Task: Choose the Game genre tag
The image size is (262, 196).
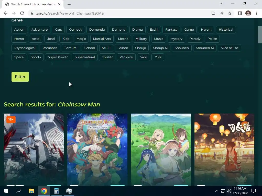Action: point(189,30)
